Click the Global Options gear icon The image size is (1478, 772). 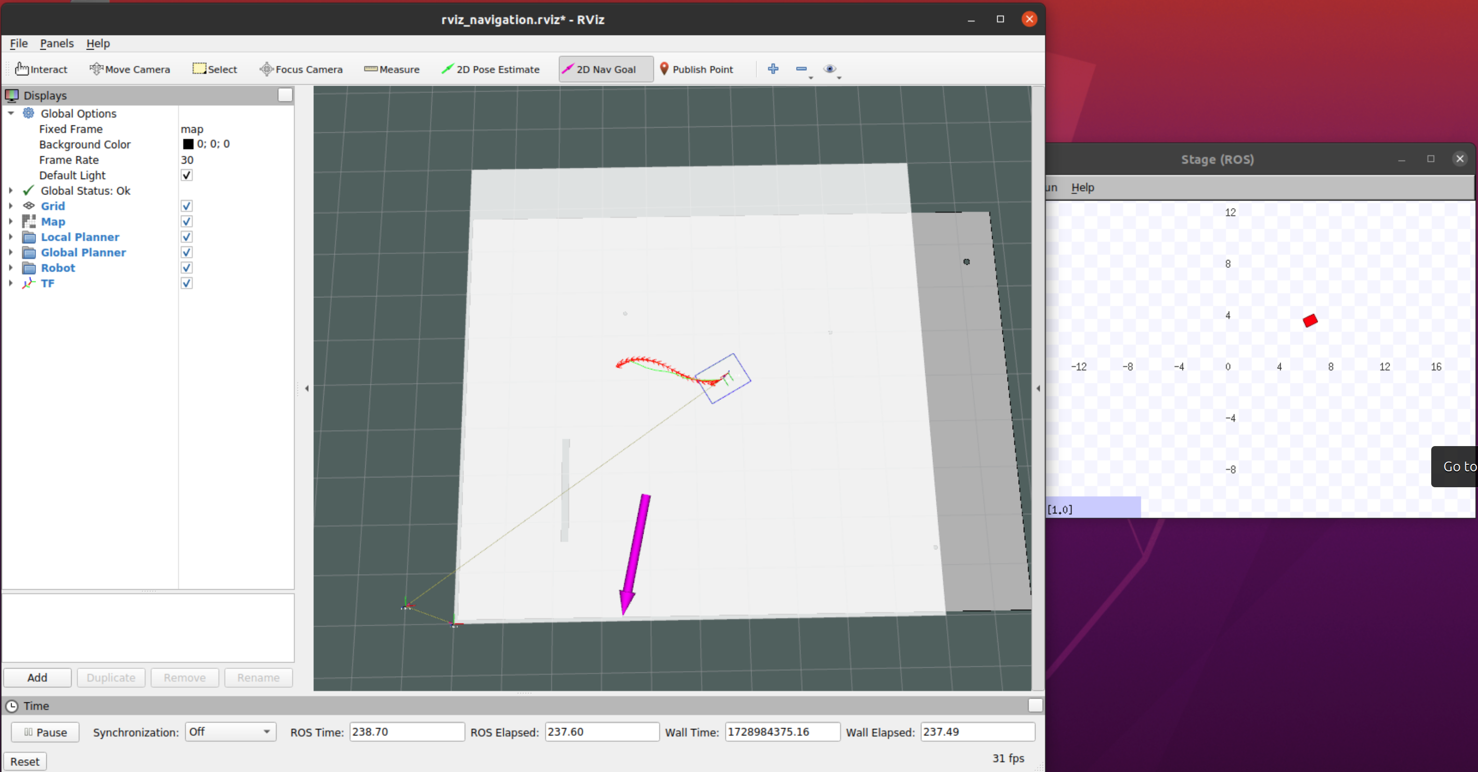point(29,113)
